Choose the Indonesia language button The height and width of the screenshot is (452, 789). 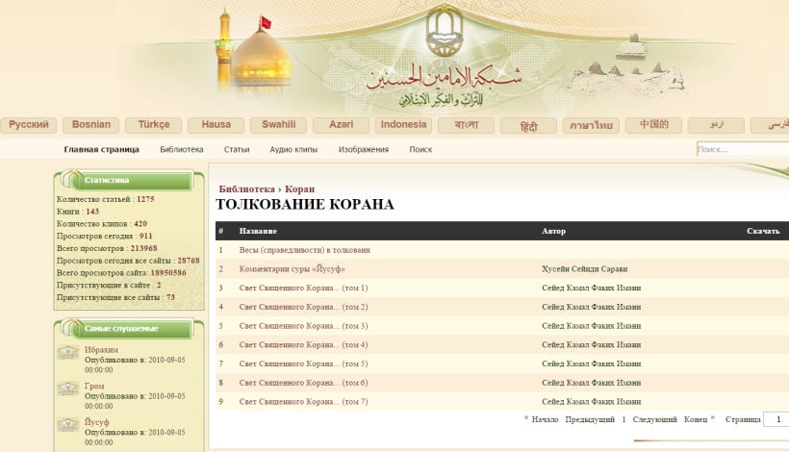pos(403,125)
